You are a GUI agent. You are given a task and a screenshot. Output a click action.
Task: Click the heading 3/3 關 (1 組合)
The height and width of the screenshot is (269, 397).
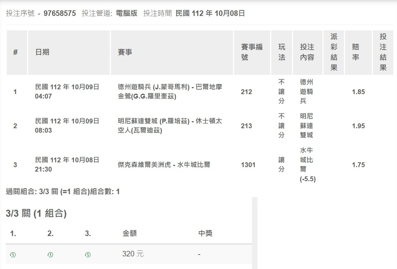(36, 213)
